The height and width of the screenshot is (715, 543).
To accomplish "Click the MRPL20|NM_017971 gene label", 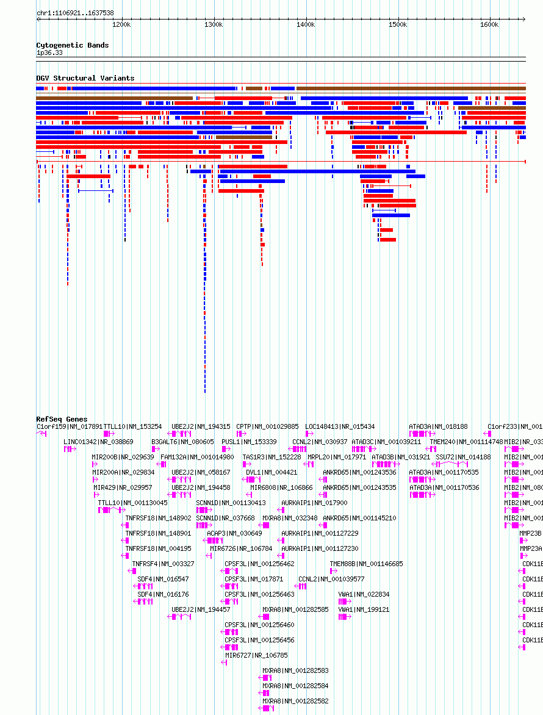I will 337,457.
